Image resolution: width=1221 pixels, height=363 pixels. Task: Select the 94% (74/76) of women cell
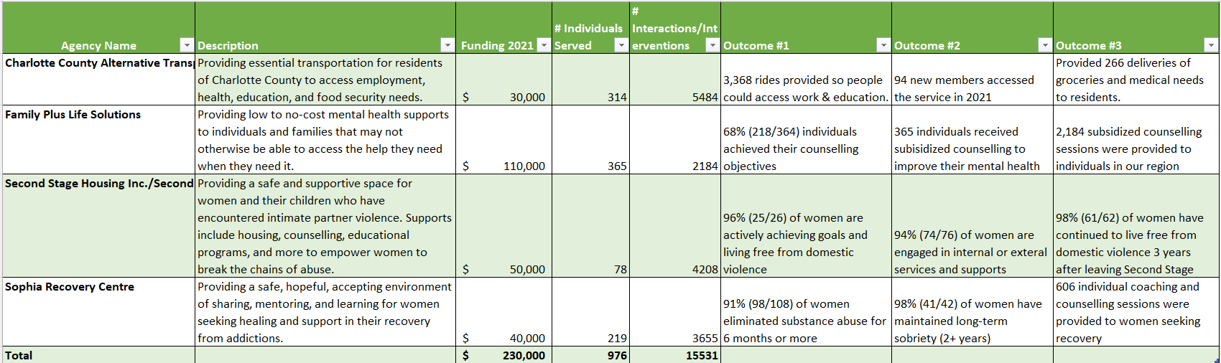pos(972,226)
